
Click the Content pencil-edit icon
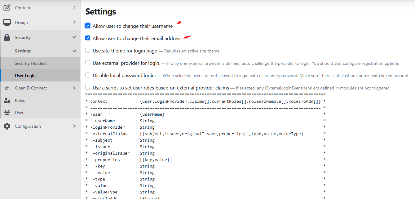tap(7, 8)
